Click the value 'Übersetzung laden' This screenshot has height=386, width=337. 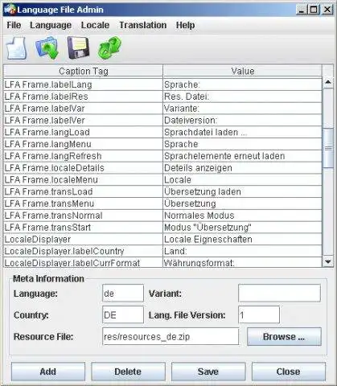[x=242, y=191]
